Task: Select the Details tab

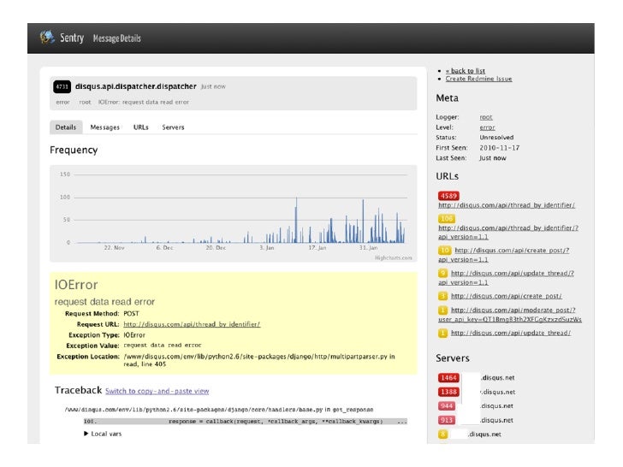Action: 66,127
